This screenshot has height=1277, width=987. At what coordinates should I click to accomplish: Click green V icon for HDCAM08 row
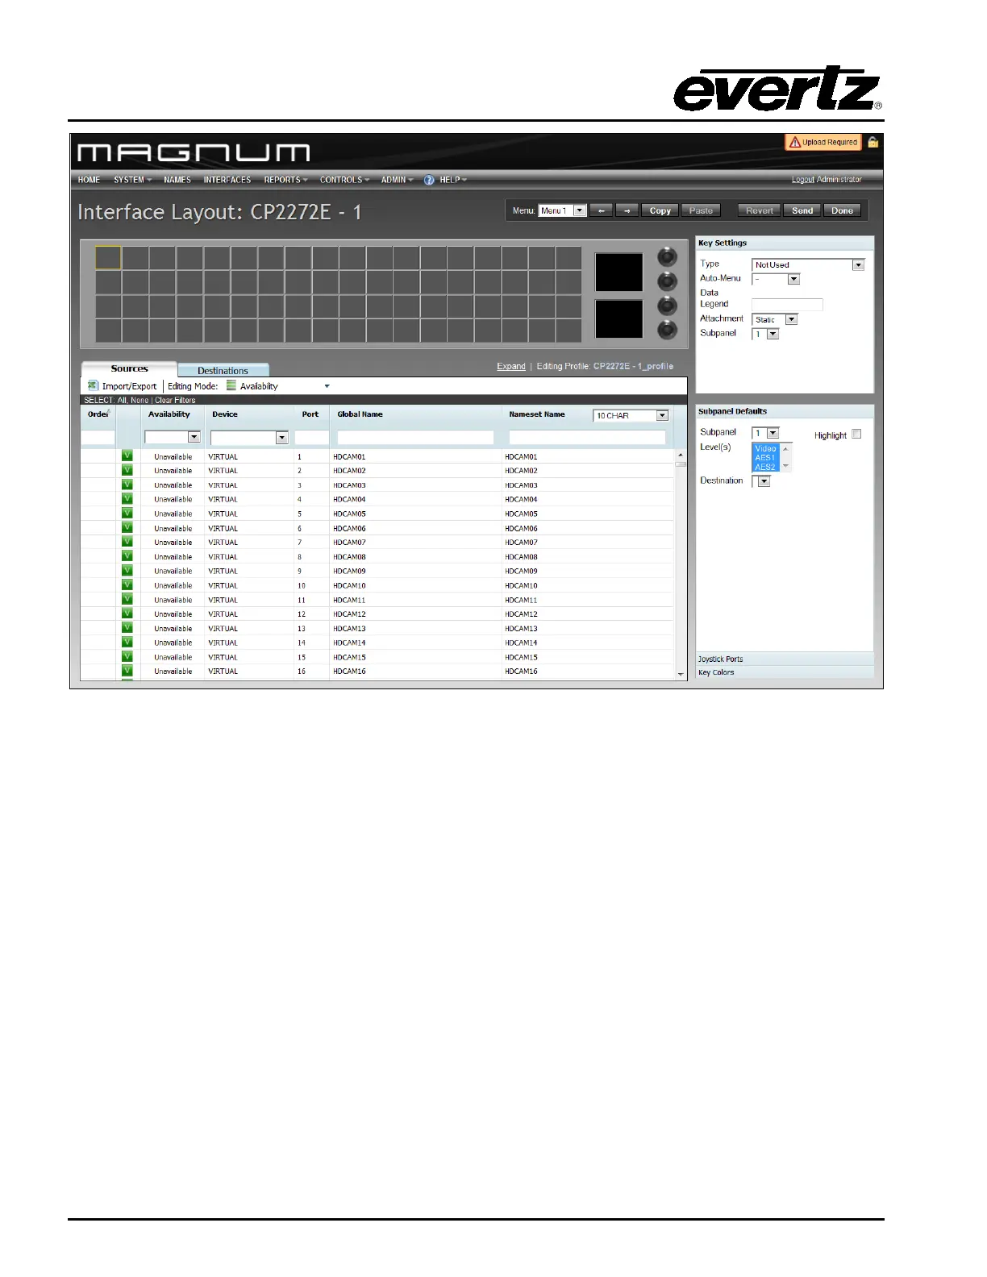click(127, 555)
